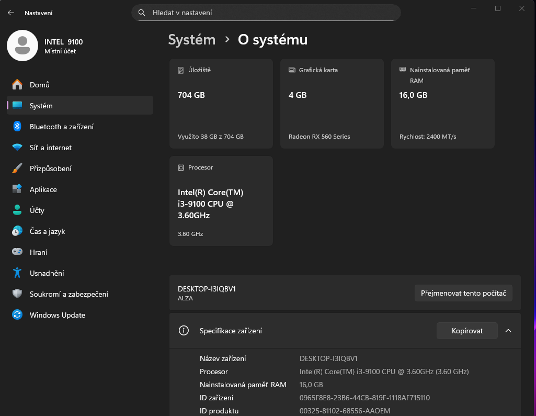Select the Účty section
The height and width of the screenshot is (416, 536).
(x=38, y=210)
